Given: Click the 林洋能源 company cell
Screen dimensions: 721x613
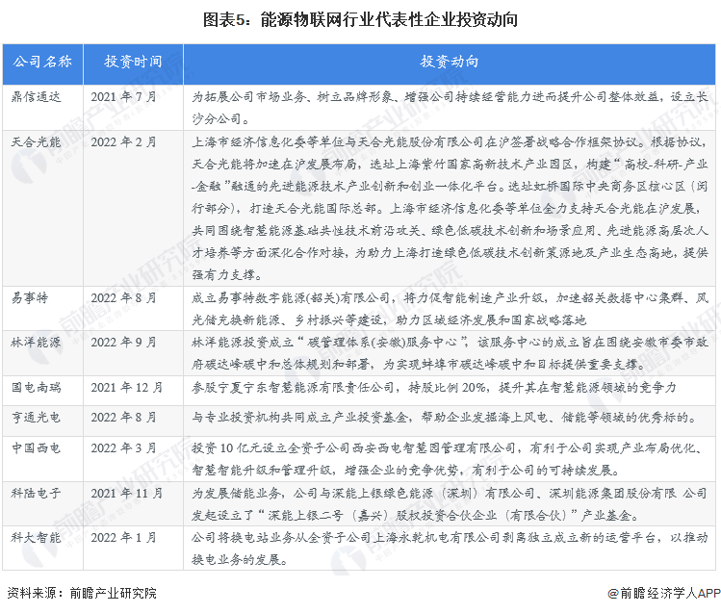Looking at the screenshot, I should click(x=36, y=344).
